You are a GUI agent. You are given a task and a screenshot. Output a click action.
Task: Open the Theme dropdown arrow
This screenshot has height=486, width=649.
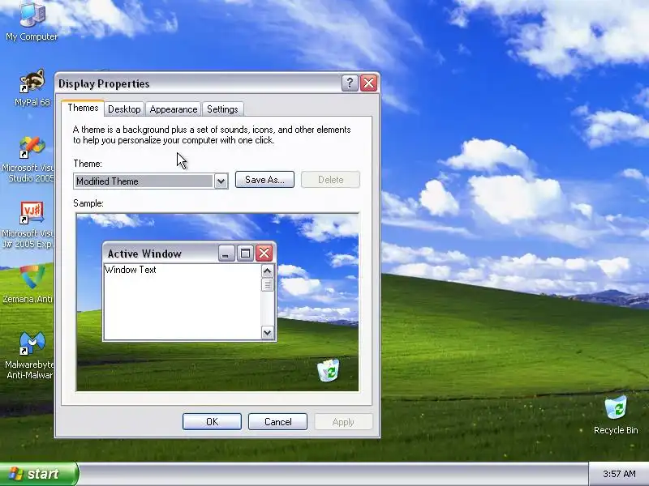point(221,181)
